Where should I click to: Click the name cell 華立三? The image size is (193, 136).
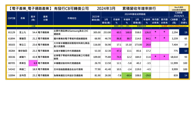point(23,45)
